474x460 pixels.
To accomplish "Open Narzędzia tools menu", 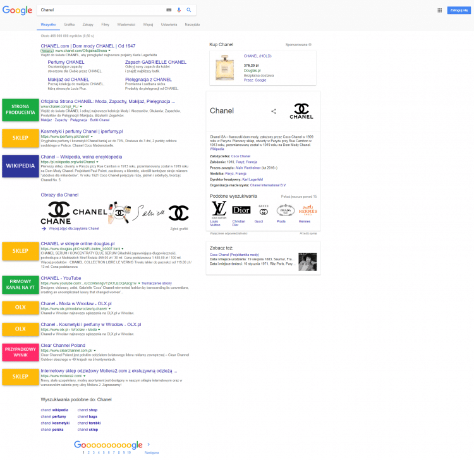I will point(192,25).
